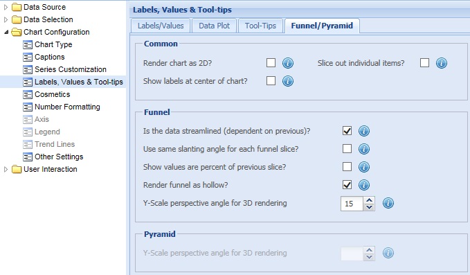
Task: Open info for Funnel Y-Scale perspective angle
Action: point(388,203)
